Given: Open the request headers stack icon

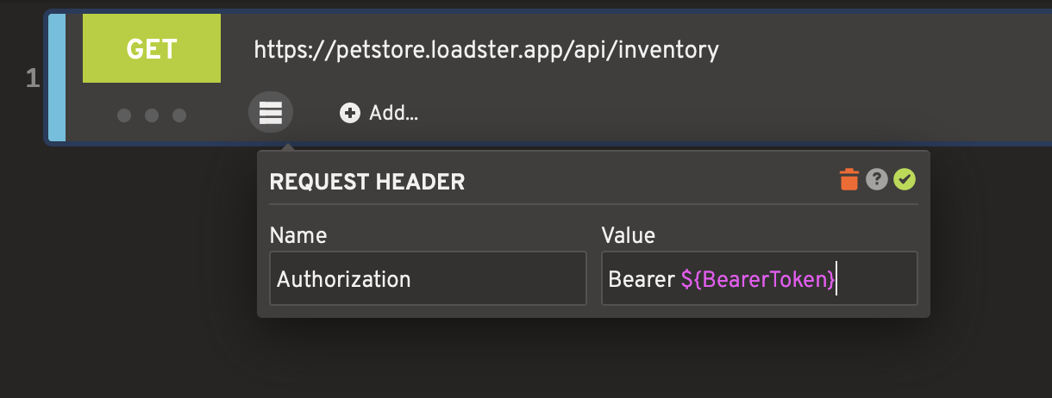Looking at the screenshot, I should pos(271,113).
